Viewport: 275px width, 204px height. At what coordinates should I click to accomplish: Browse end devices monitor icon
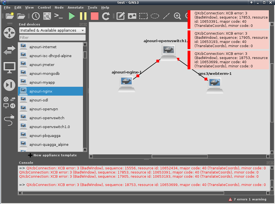pos(9,67)
